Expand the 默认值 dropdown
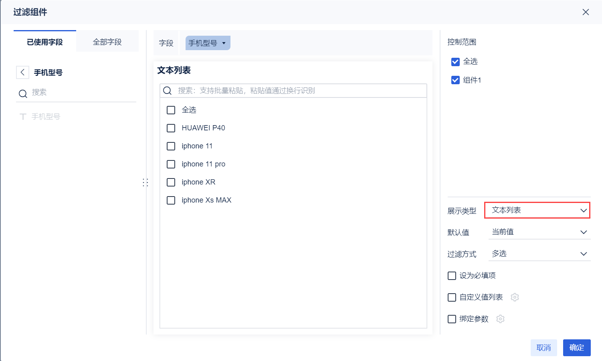Screen dimensions: 602x361 (539, 232)
